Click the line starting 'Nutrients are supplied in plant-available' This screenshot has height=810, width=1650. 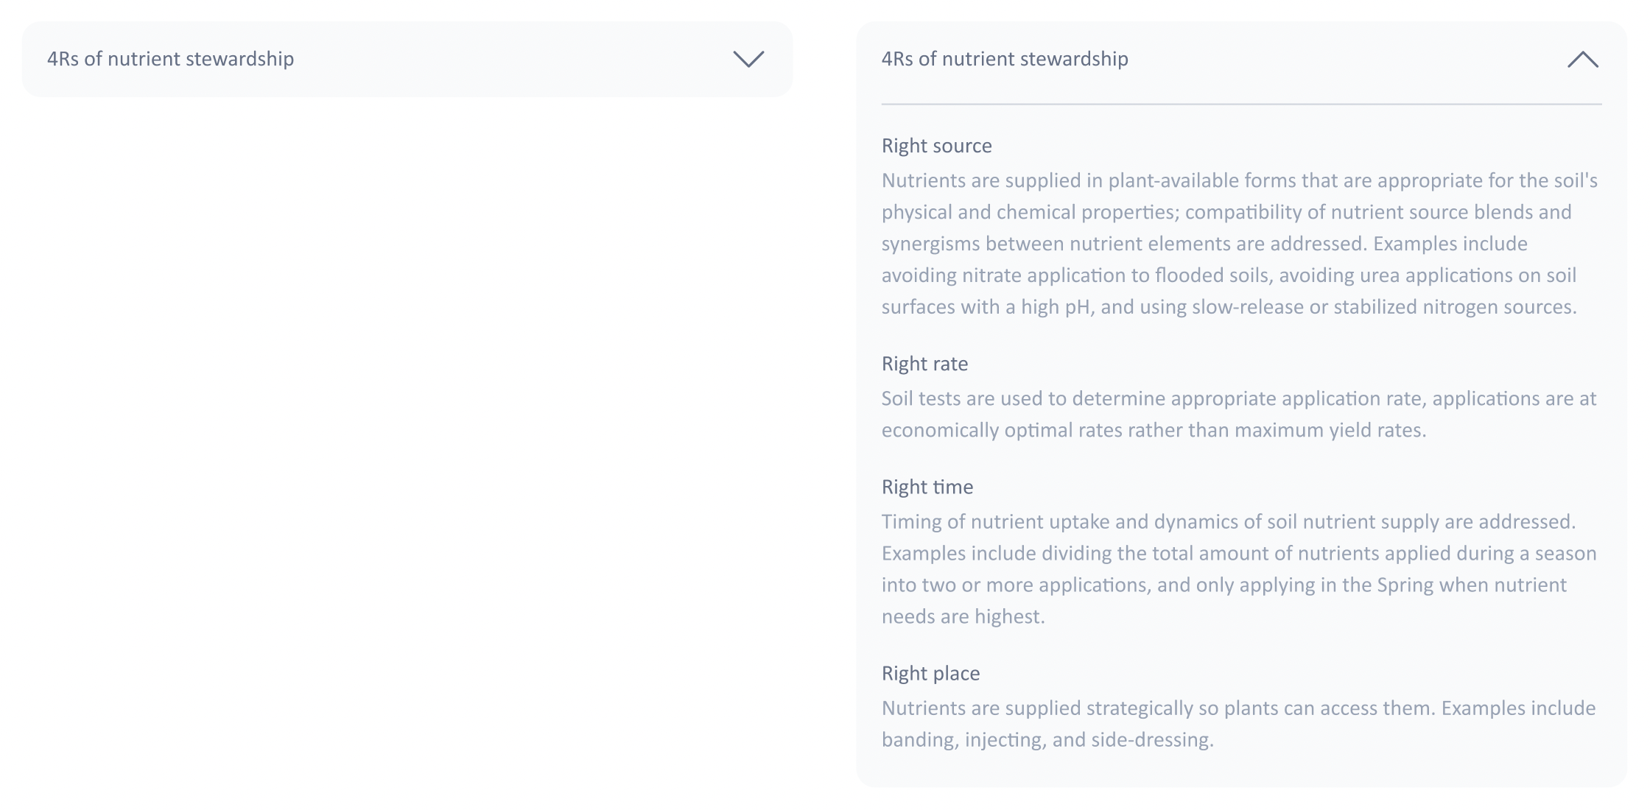point(1239,180)
